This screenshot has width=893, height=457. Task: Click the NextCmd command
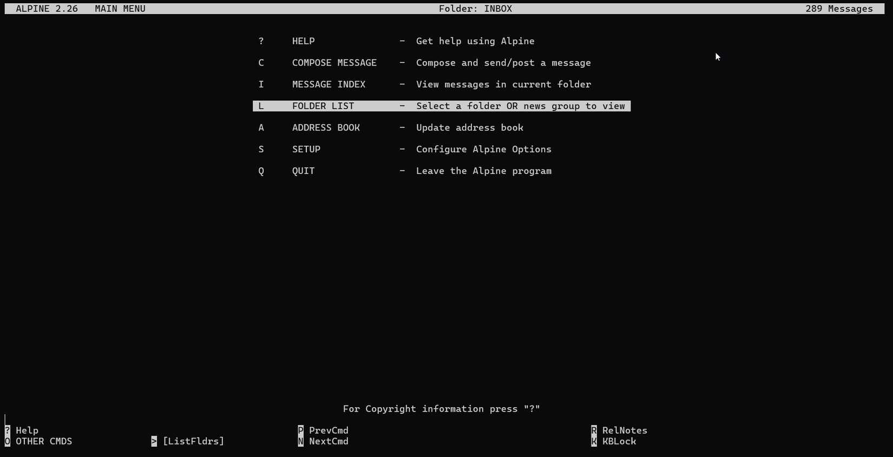[x=329, y=441]
